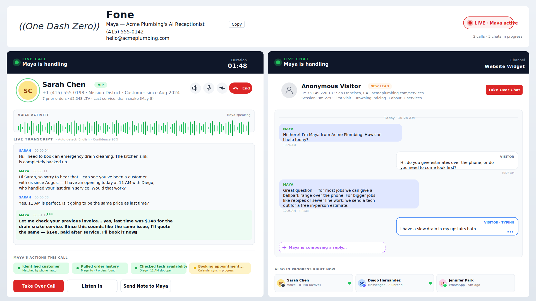The width and height of the screenshot is (536, 301).
Task: Click the Fone app title
Action: (x=120, y=14)
